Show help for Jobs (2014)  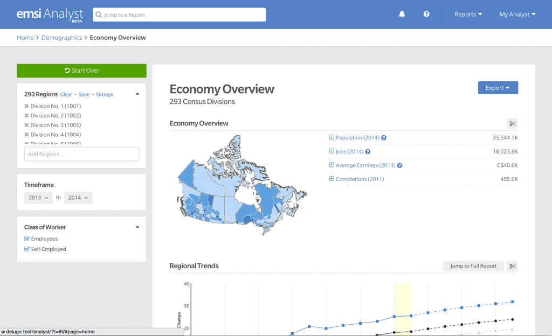click(x=368, y=151)
